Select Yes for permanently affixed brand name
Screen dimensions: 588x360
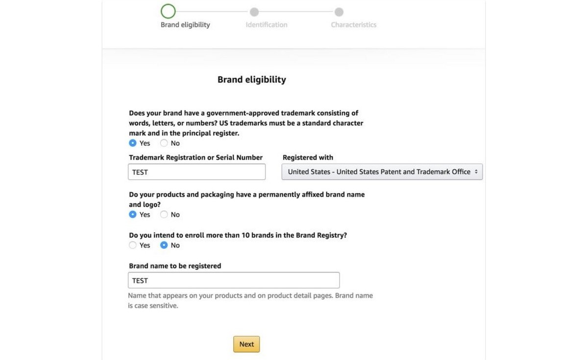(x=133, y=215)
